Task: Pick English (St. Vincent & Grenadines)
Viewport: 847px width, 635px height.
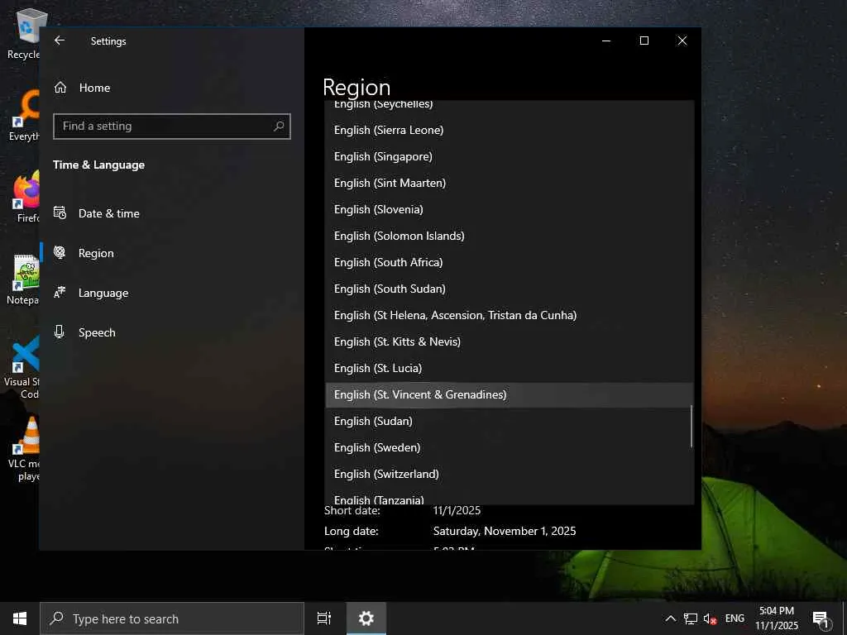Action: click(510, 394)
